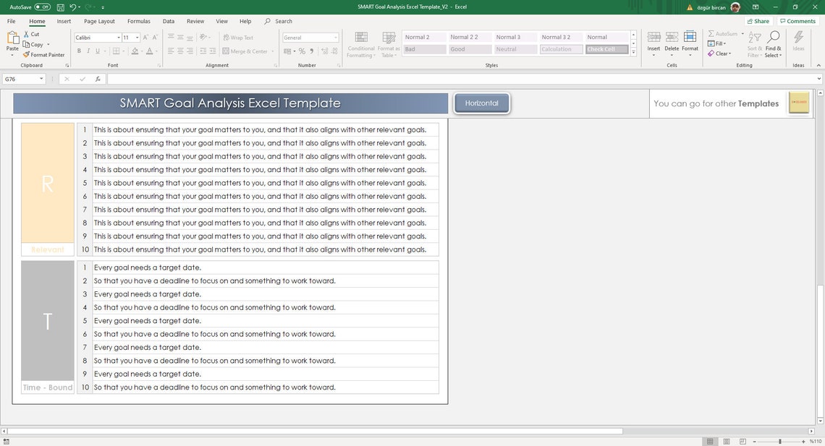Open the General number format dropdown

(x=334, y=37)
